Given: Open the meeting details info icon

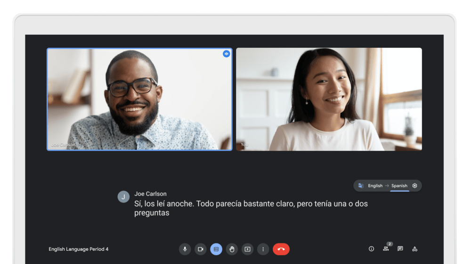Looking at the screenshot, I should (x=371, y=249).
